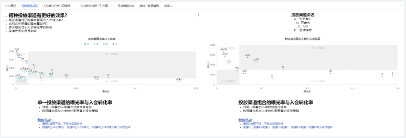Toggle series C in chart legend
The width and height of the screenshot is (406, 138).
(105, 44)
